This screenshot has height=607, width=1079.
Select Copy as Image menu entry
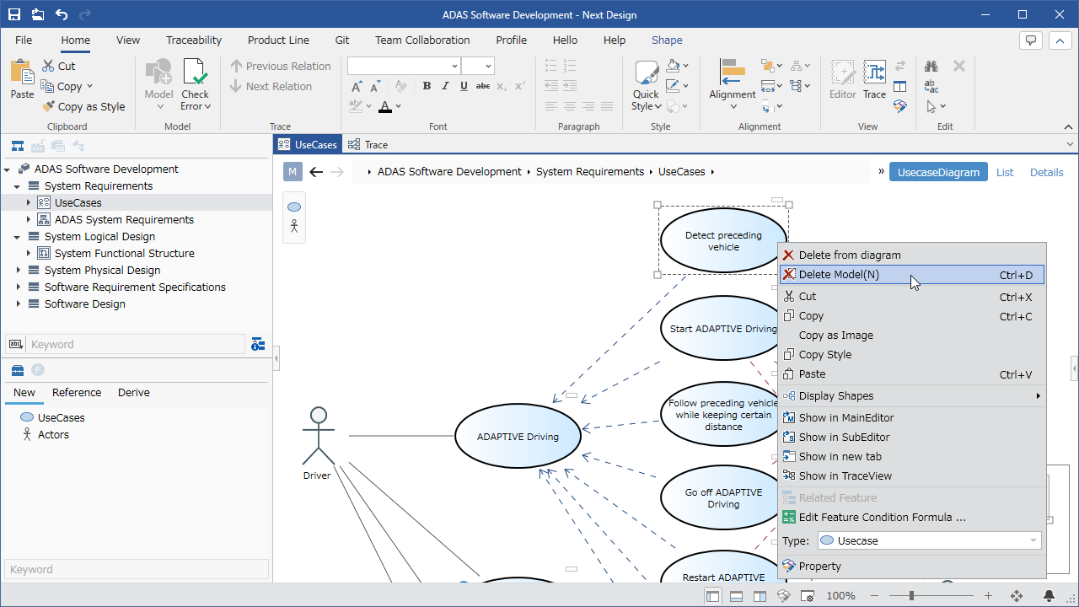[912, 335]
